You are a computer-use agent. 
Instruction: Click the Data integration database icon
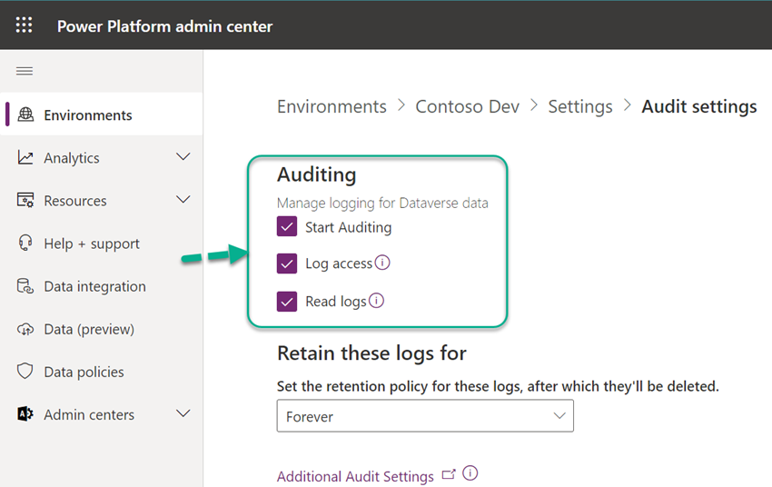[25, 285]
